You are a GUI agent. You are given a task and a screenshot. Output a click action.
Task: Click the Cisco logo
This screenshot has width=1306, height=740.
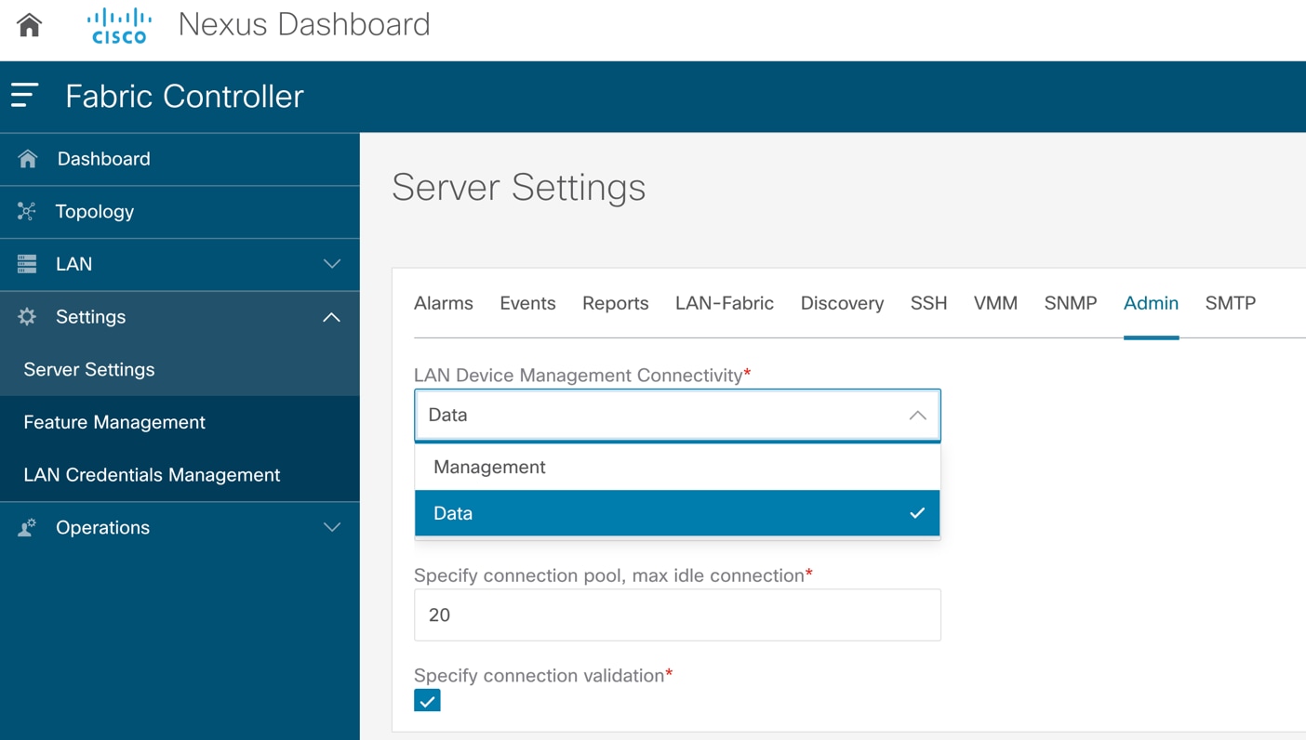click(x=119, y=26)
